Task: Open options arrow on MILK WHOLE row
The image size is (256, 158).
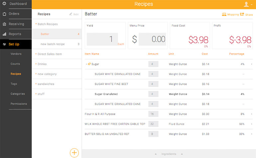Action: (251, 124)
